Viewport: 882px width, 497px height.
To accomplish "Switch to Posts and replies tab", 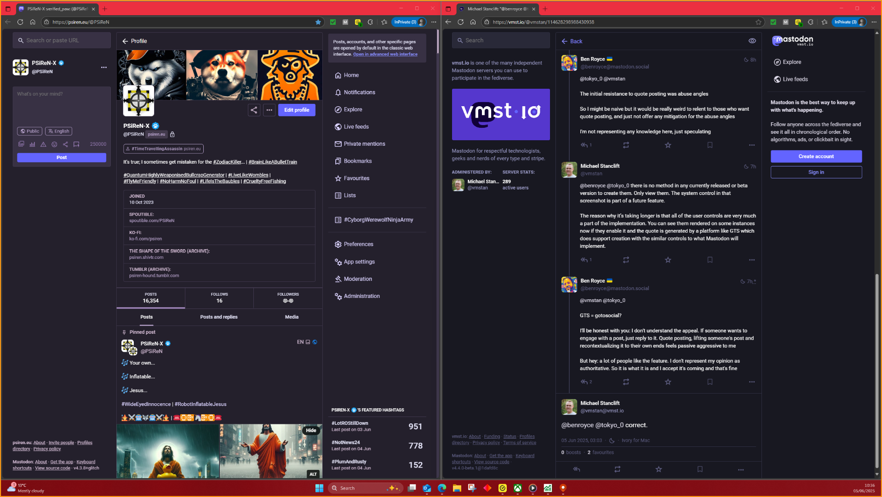I will (x=219, y=317).
